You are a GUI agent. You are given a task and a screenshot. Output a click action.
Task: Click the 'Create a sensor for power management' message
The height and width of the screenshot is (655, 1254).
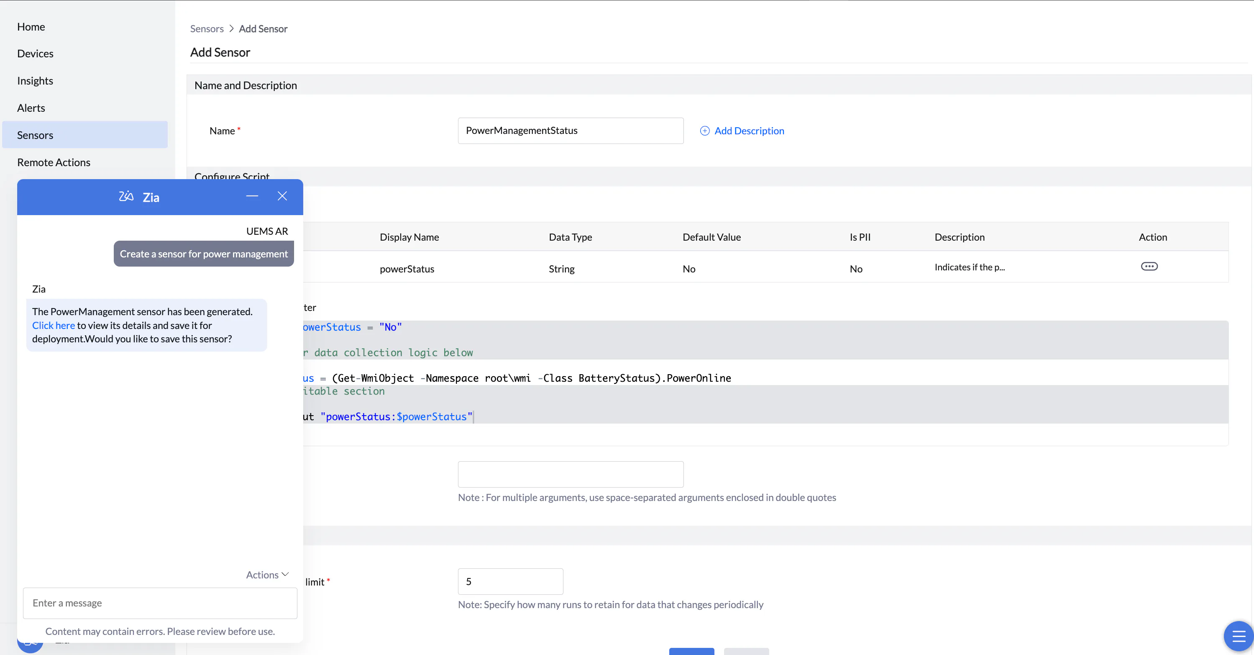(x=204, y=254)
